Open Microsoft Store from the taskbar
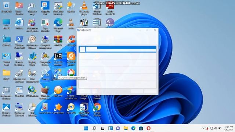Screen dimensions: 235x132 [141, 128]
